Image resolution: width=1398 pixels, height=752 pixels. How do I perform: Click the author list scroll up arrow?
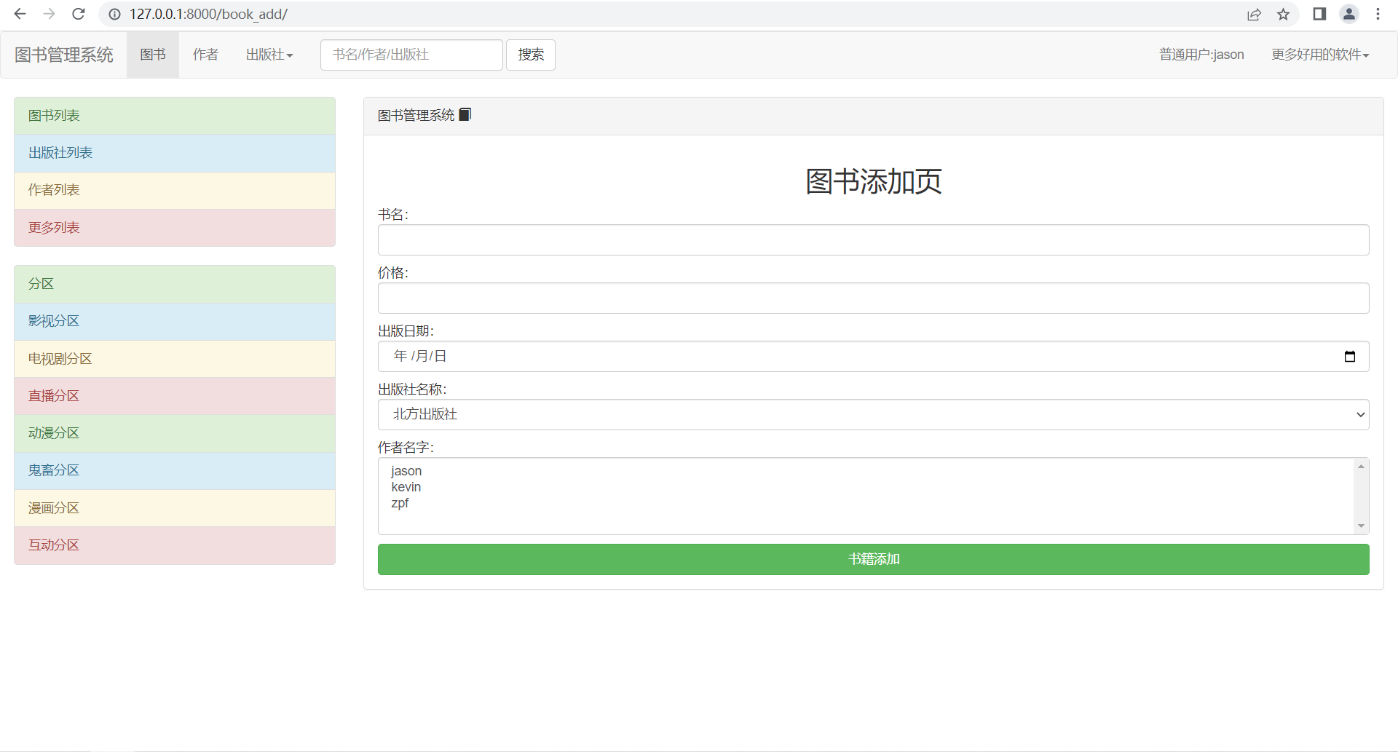(1361, 466)
